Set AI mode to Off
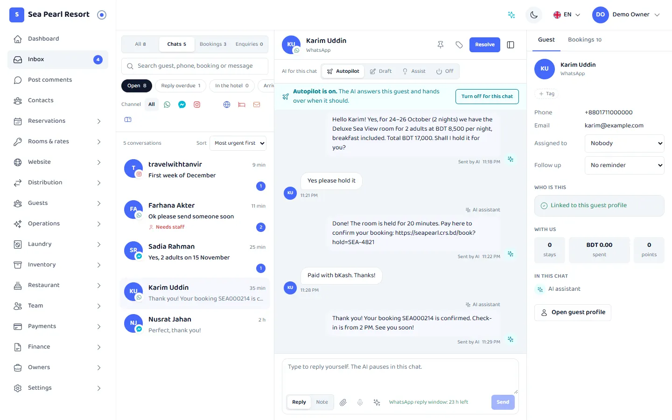The height and width of the screenshot is (420, 672). [x=445, y=71]
